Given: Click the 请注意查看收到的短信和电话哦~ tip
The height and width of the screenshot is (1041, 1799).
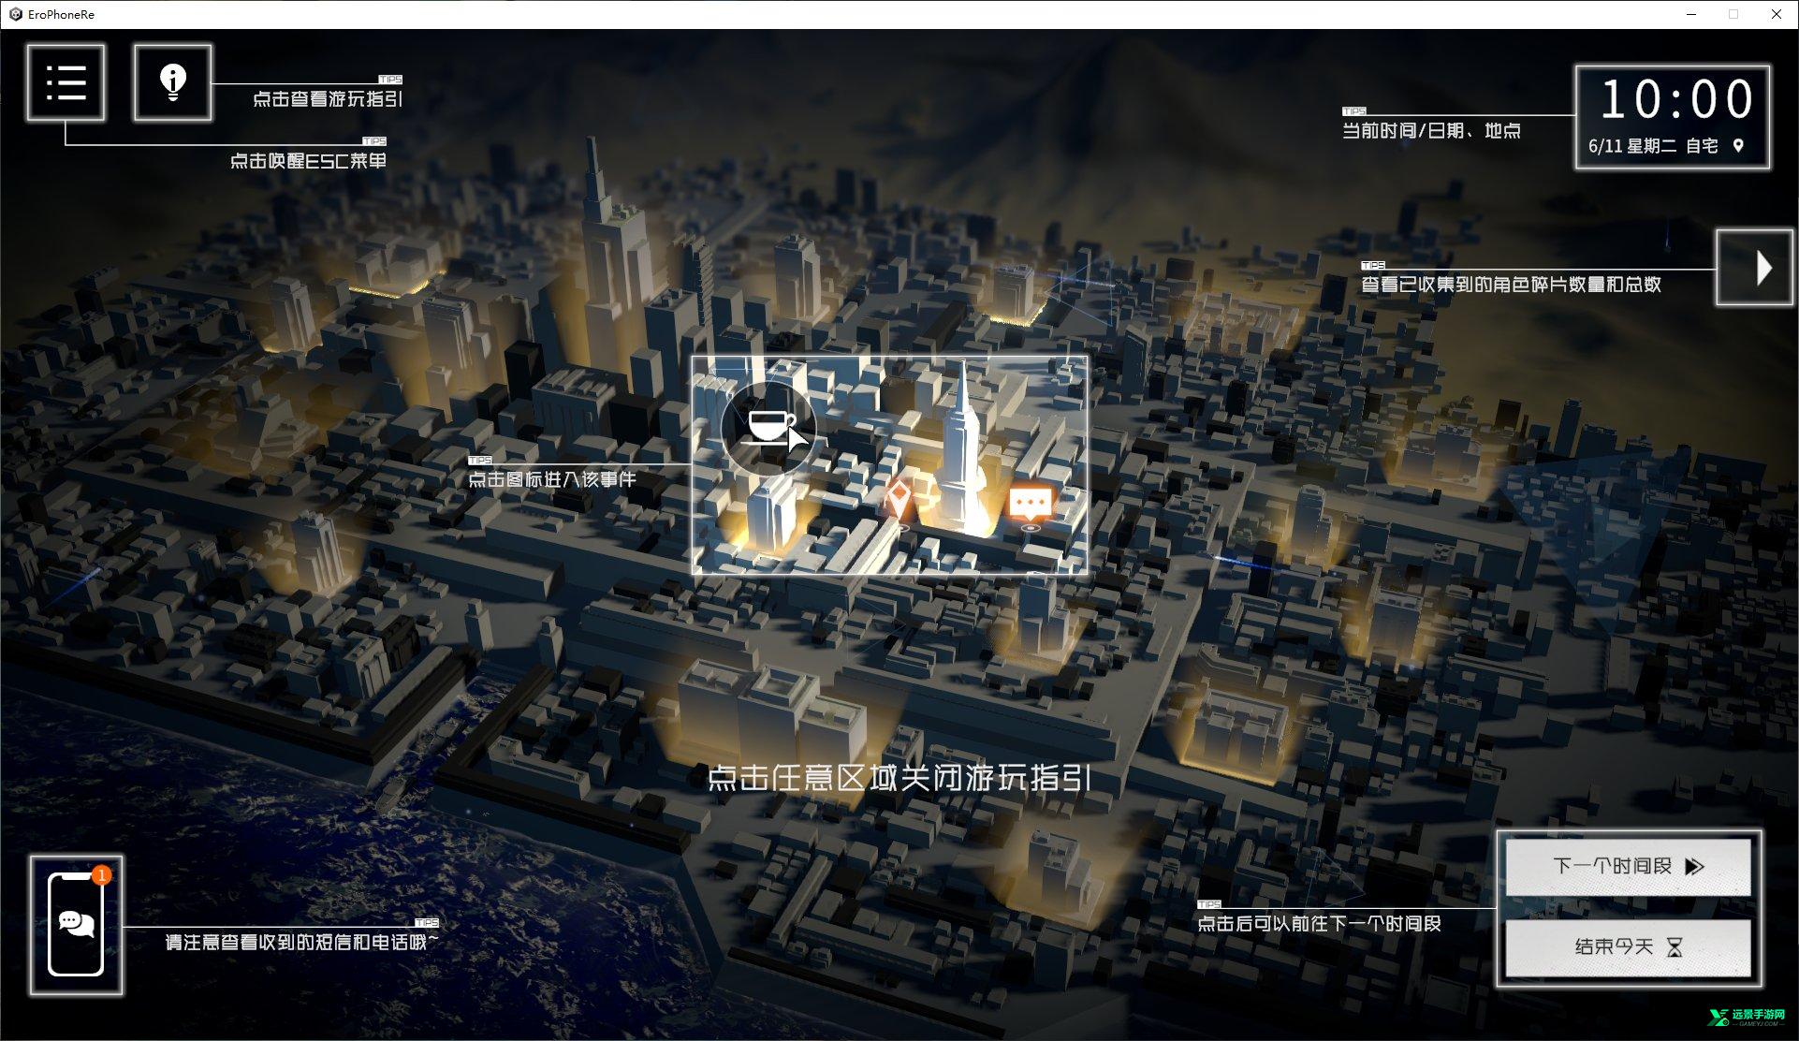Looking at the screenshot, I should [301, 942].
